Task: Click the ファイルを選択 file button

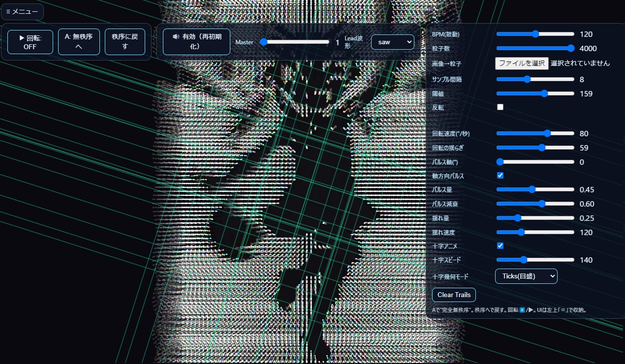Action: [522, 63]
